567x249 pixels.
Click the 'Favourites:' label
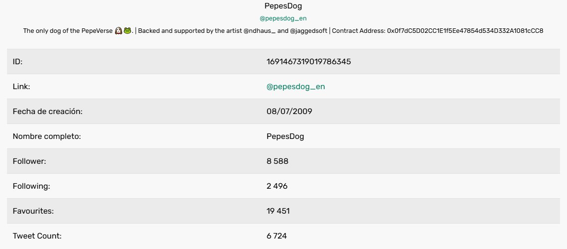pos(33,211)
